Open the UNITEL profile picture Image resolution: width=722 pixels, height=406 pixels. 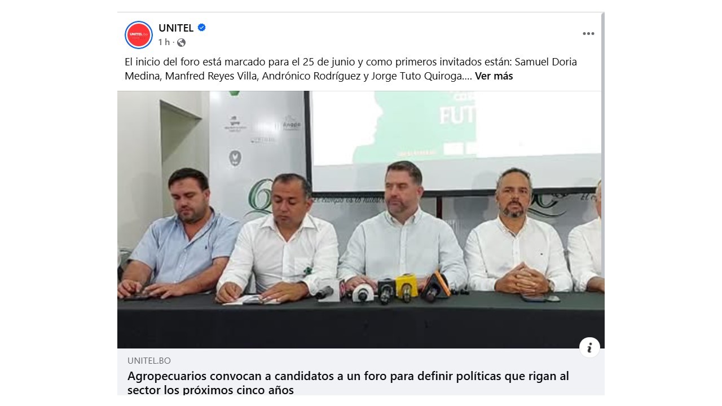tap(139, 35)
